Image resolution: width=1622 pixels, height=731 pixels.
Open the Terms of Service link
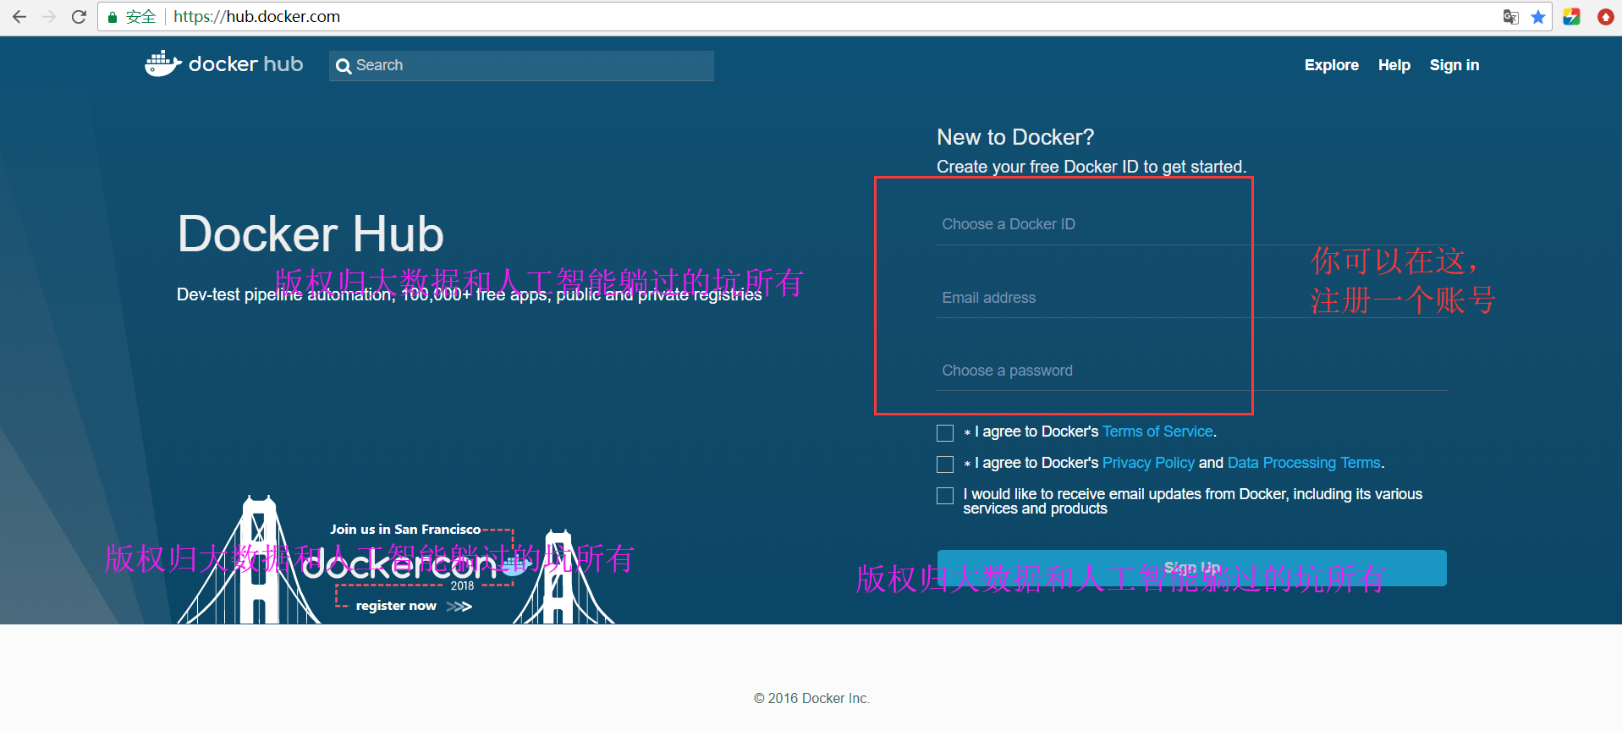[x=1157, y=431]
